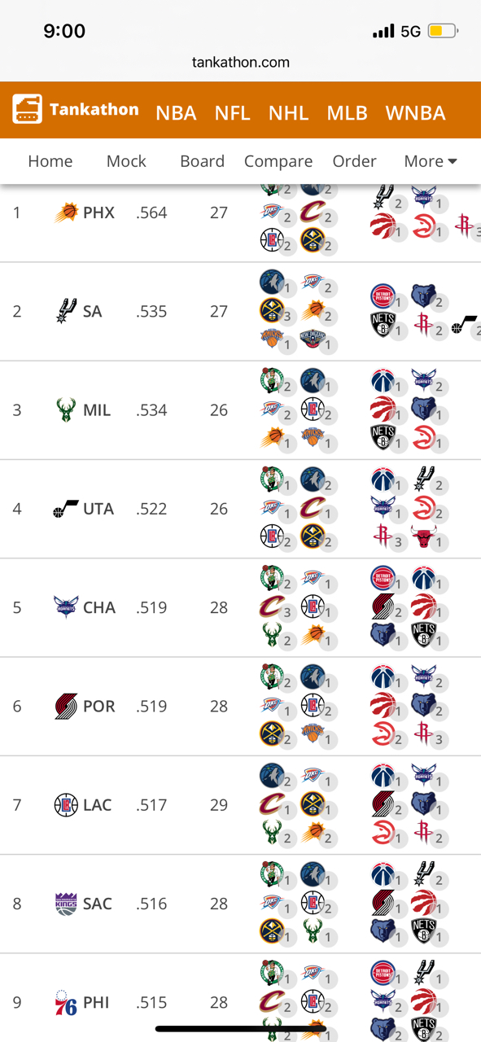This screenshot has width=481, height=1042.
Task: Open the Compare tab
Action: pyautogui.click(x=278, y=161)
